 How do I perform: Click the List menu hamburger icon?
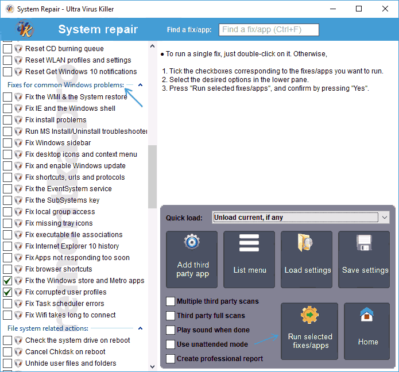click(249, 242)
